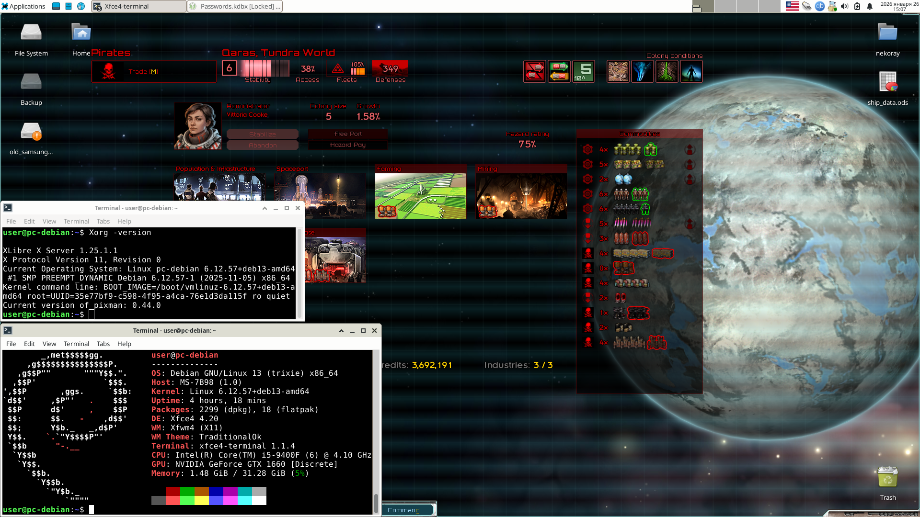Viewport: 920px width, 517px height.
Task: Select the nekoray folder desktop icon
Action: pos(887,40)
